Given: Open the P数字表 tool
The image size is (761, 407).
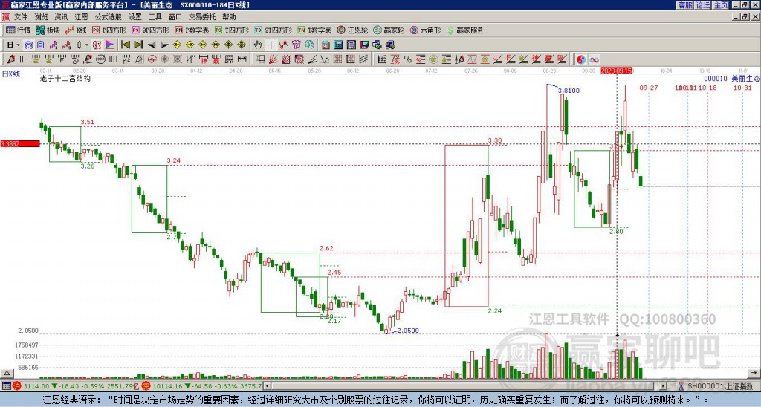Looking at the screenshot, I should click(x=192, y=30).
